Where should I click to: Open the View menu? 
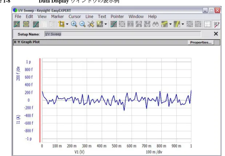[42, 17]
